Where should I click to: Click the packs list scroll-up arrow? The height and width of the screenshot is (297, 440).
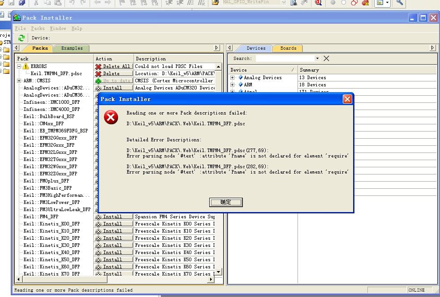[219, 66]
